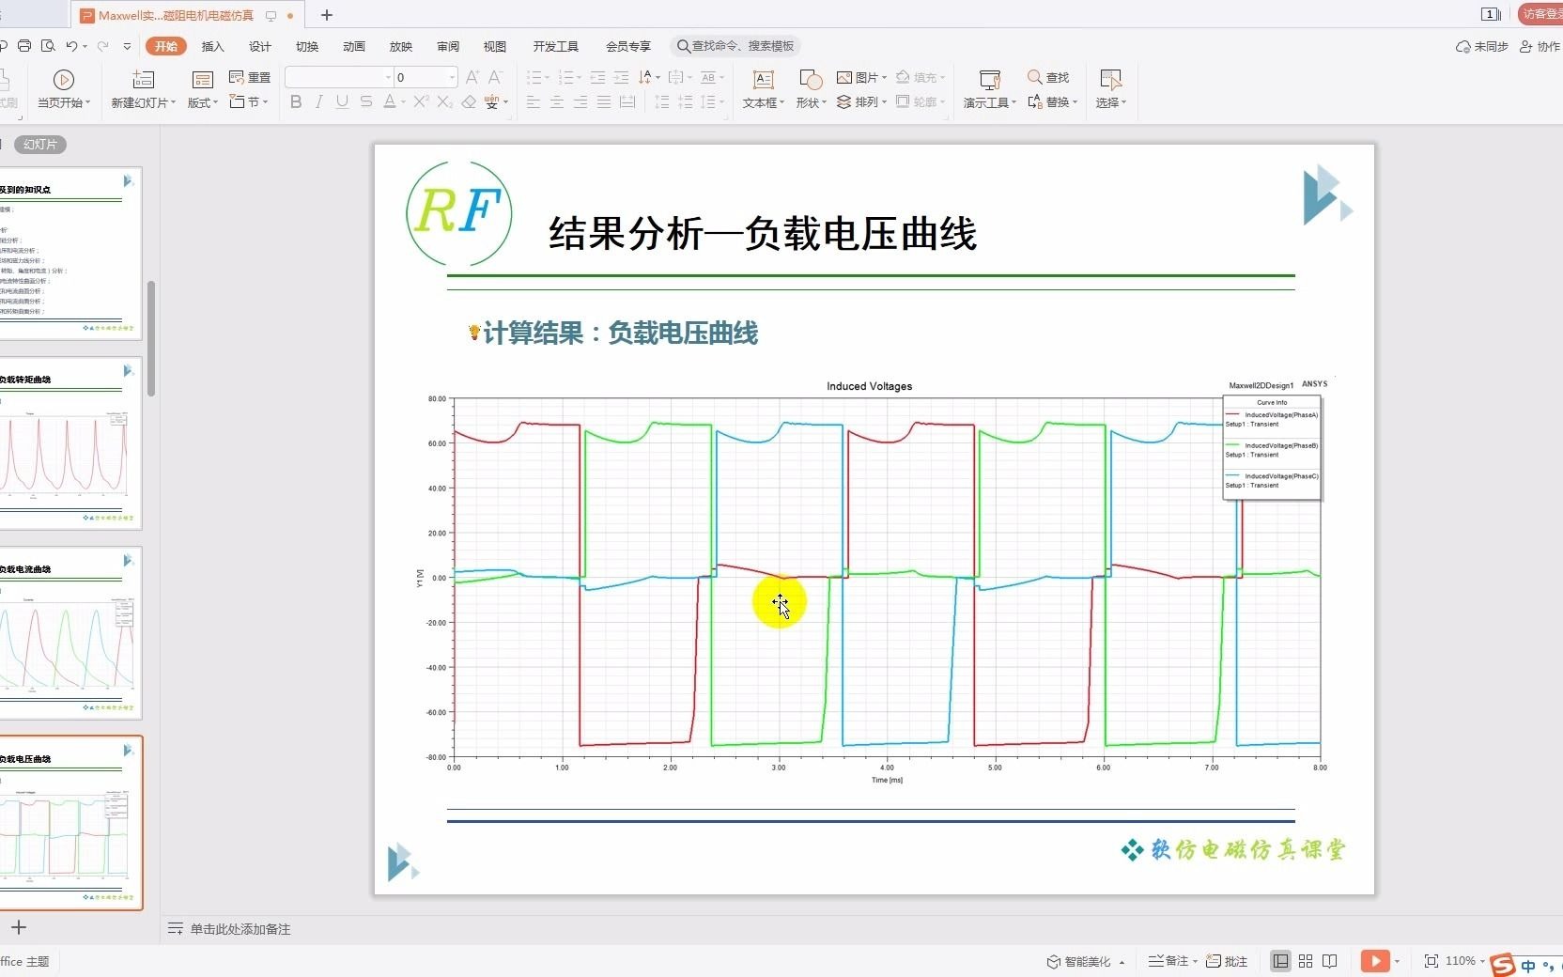Undo the last action
Image resolution: width=1563 pixels, height=977 pixels.
click(71, 46)
